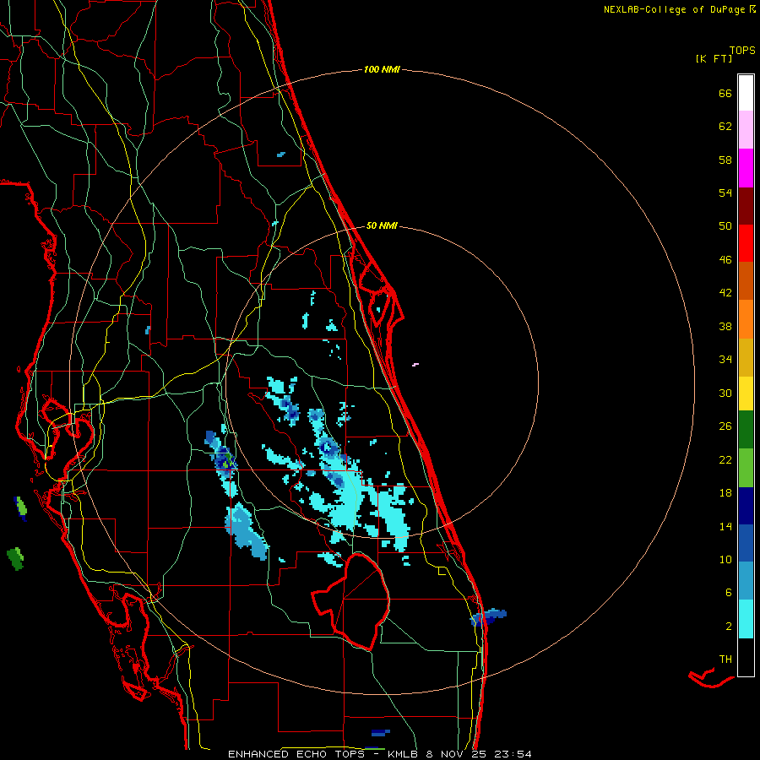The height and width of the screenshot is (760, 760).
Task: Click the 18 legend value
Action: tap(725, 493)
